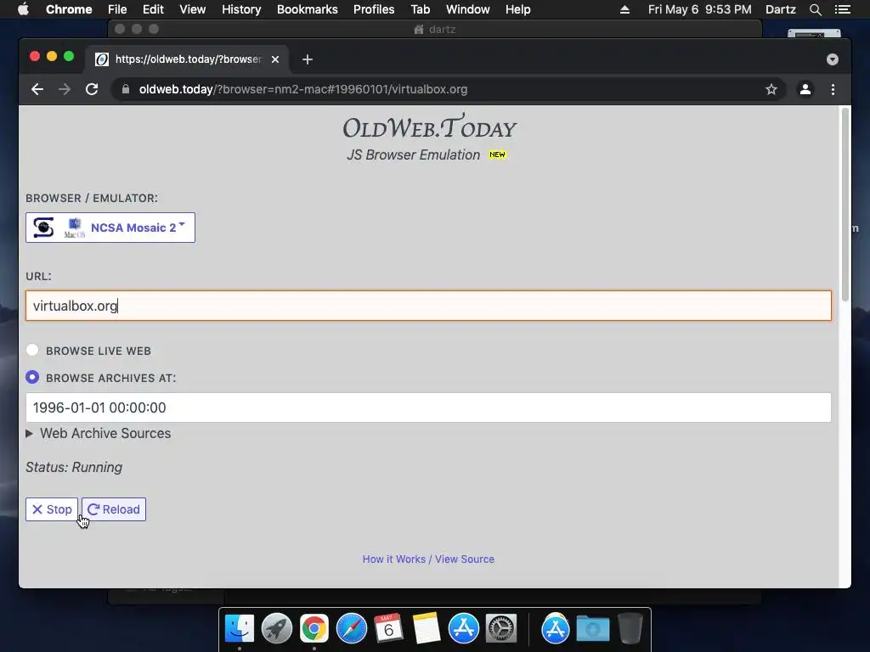Screen dimensions: 870x652
Task: Go back using the browser back arrow
Action: [x=37, y=89]
